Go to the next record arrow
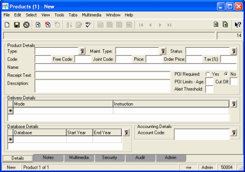Viewport: 245px width, 172px height. pos(160,25)
